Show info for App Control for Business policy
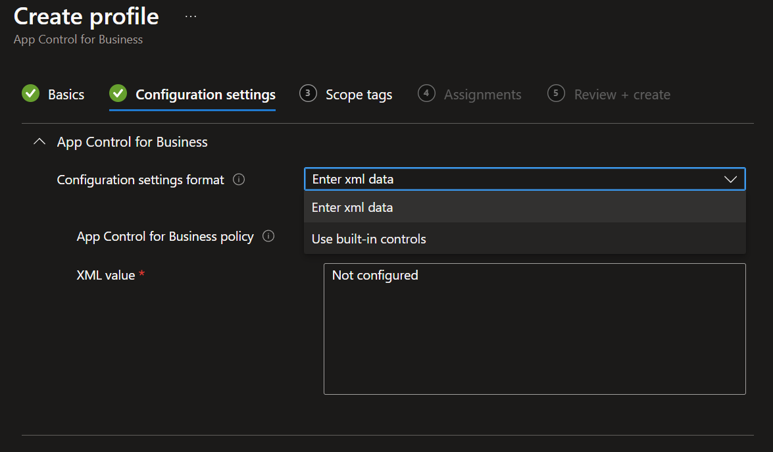Screen dimensions: 773x452 [x=268, y=236]
